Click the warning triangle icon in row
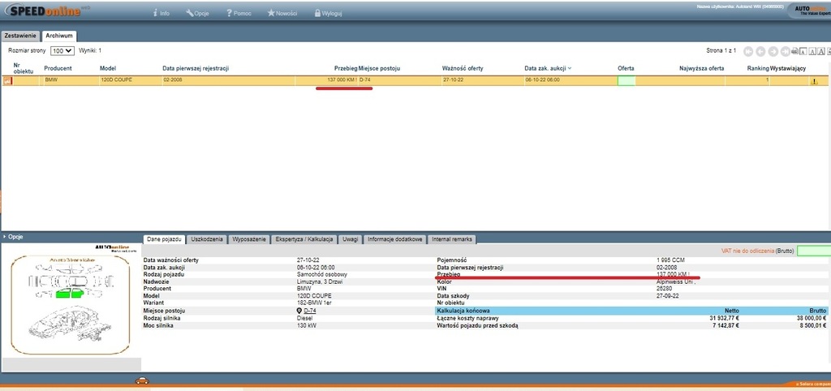 coord(813,82)
